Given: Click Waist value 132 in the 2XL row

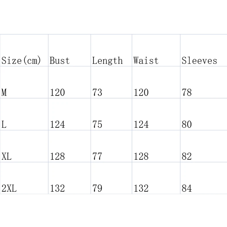Looking at the screenshot, I should 141,188.
